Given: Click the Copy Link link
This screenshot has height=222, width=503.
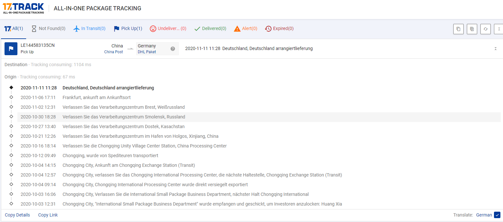Looking at the screenshot, I should coord(48,215).
